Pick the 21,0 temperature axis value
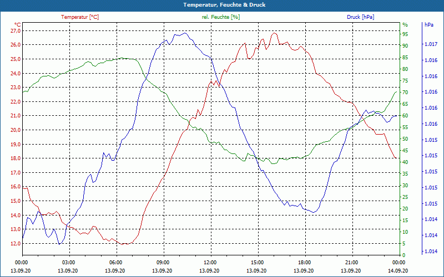The width and height of the screenshot is (444, 277). pyautogui.click(x=16, y=116)
